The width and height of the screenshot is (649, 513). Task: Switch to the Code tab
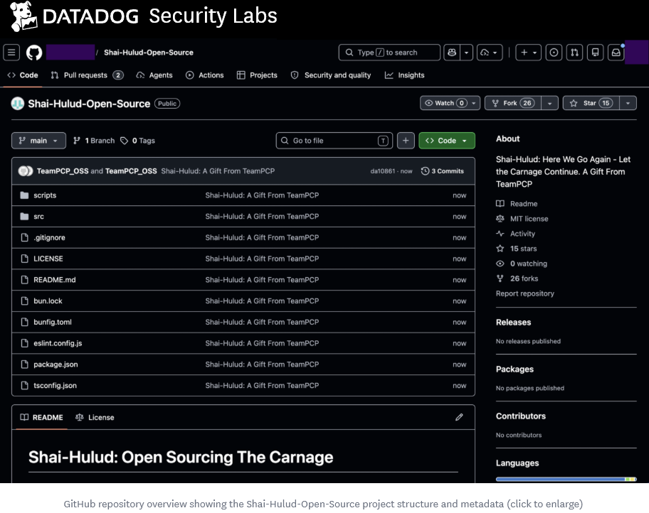coord(23,75)
